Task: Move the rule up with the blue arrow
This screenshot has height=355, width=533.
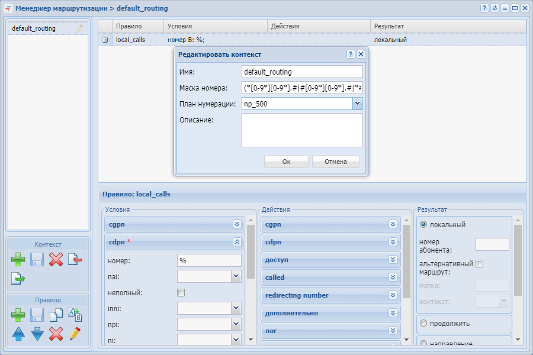Action: [x=18, y=334]
